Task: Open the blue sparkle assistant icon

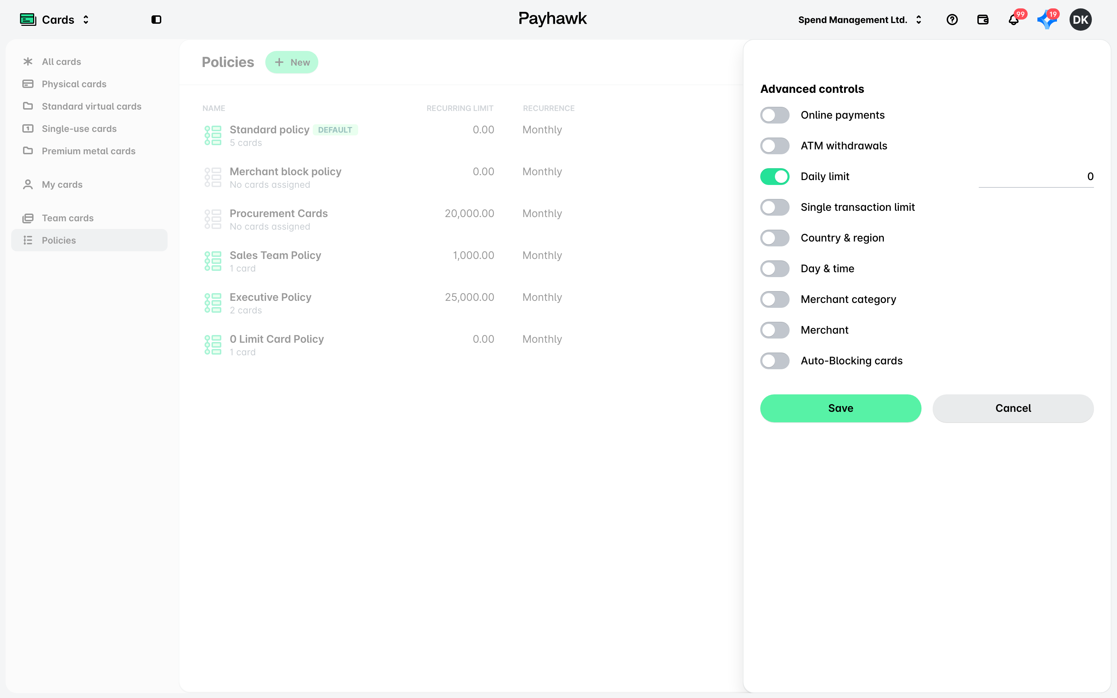Action: tap(1046, 20)
